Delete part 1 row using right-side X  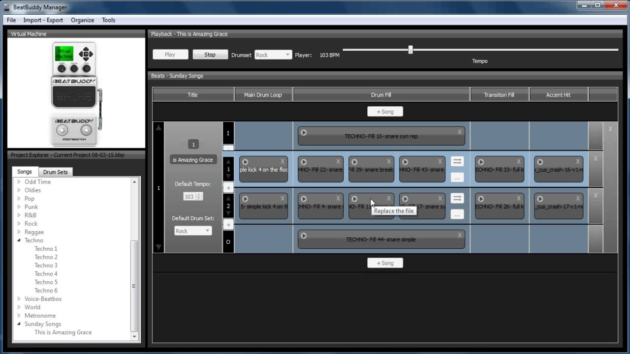pyautogui.click(x=596, y=158)
